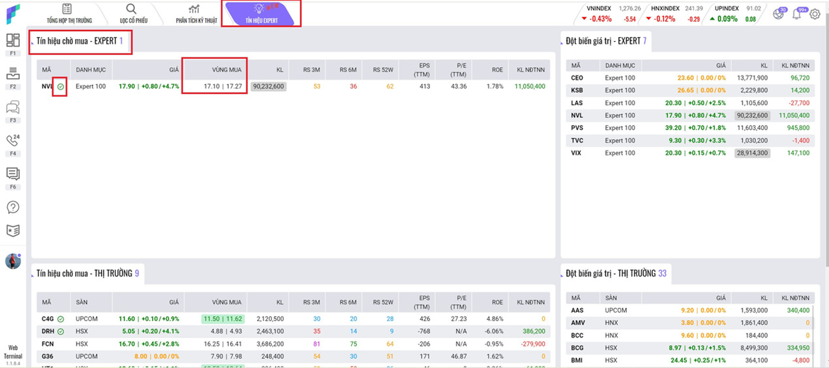Click the PVS ticker in Đột biến giá trị
The height and width of the screenshot is (368, 829).
point(577,128)
